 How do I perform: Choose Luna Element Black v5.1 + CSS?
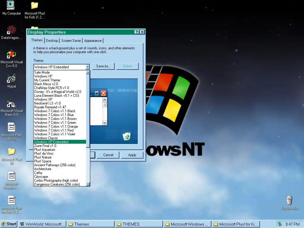tap(60, 96)
